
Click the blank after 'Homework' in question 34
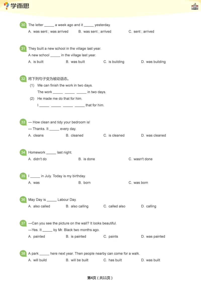tap(51, 153)
